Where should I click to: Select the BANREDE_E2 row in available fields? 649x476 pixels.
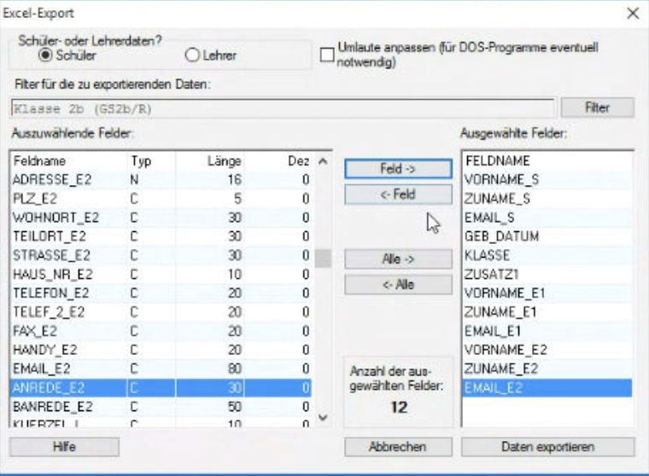161,407
